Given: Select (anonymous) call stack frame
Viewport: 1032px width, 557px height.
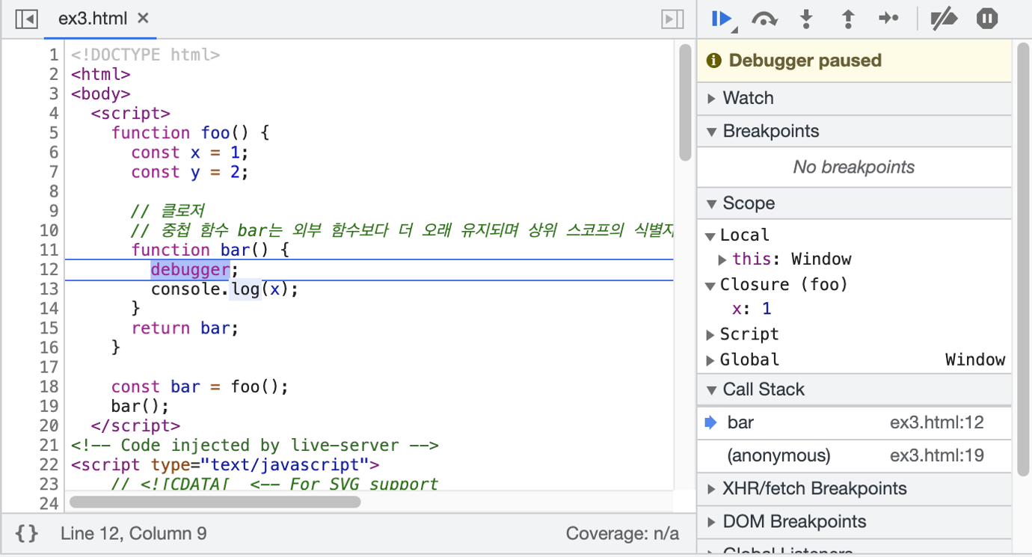Looking at the screenshot, I should [854, 456].
